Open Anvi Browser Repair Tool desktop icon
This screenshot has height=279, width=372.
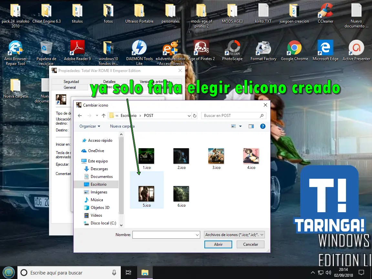[x=15, y=53]
